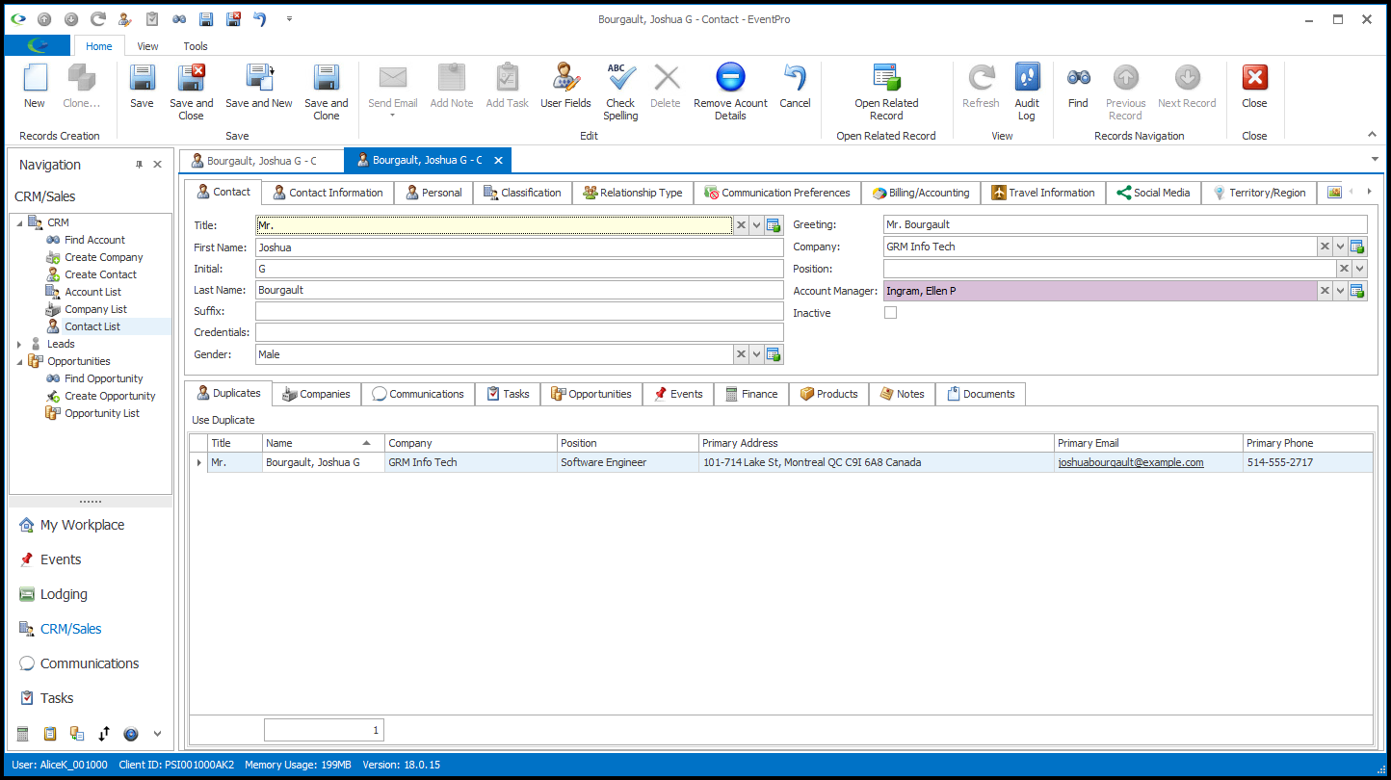The width and height of the screenshot is (1391, 780).
Task: Click the Find binoculars icon
Action: pyautogui.click(x=1078, y=78)
